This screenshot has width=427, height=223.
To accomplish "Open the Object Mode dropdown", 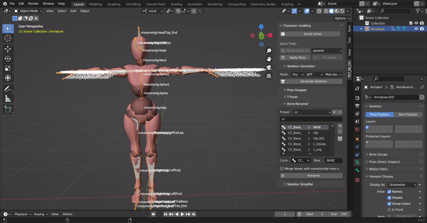I will 28,11.
